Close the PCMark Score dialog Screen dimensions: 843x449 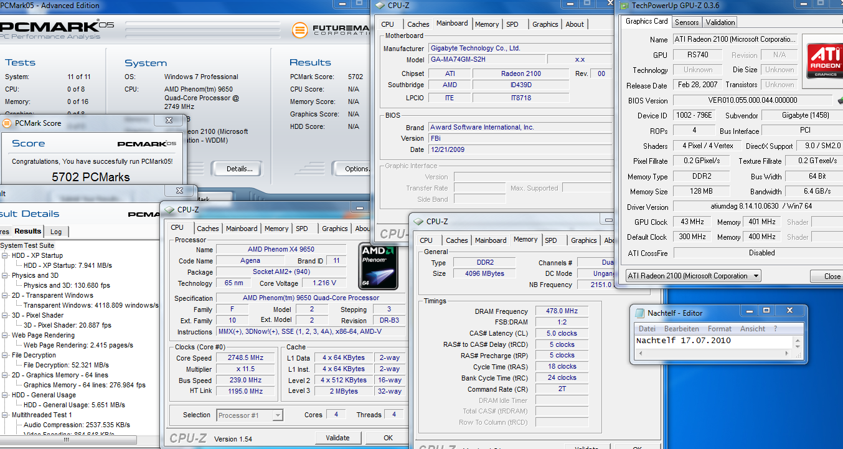[x=169, y=121]
